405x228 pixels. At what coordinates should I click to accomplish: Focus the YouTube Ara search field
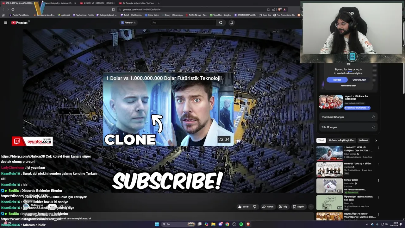184,22
